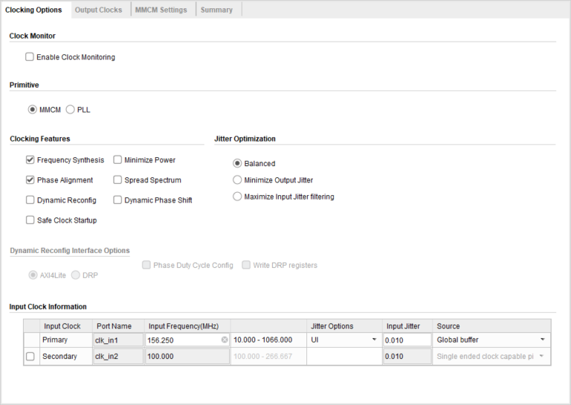571x405 pixels.
Task: Go to the Summary tab
Action: pos(216,10)
